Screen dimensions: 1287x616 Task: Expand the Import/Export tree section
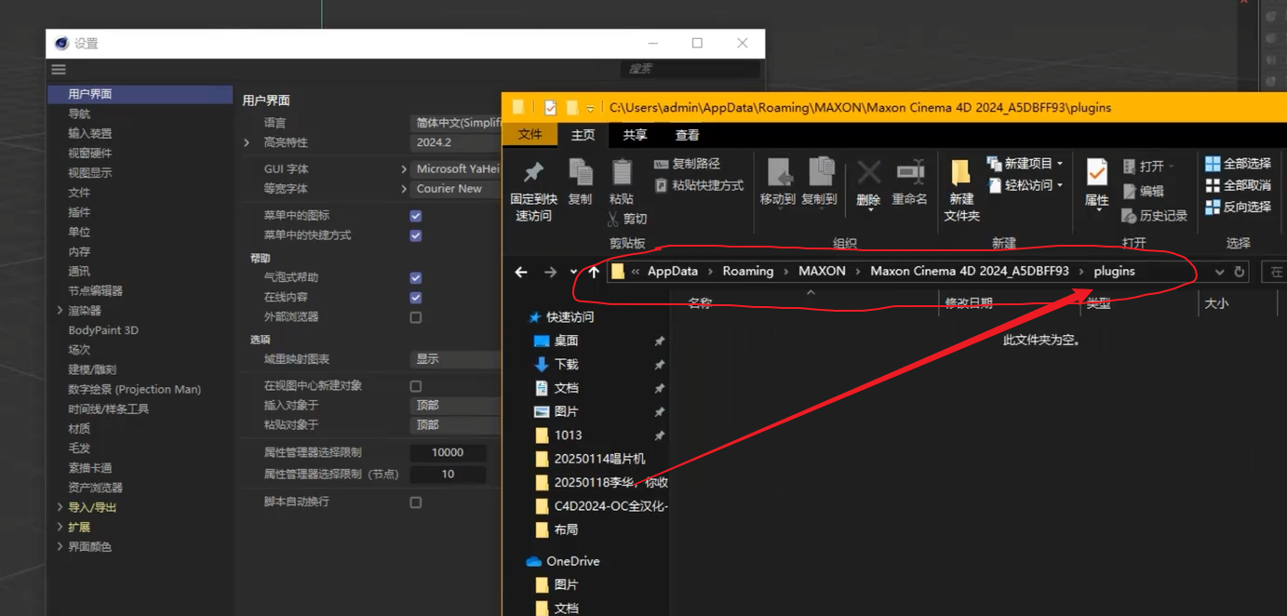point(60,507)
